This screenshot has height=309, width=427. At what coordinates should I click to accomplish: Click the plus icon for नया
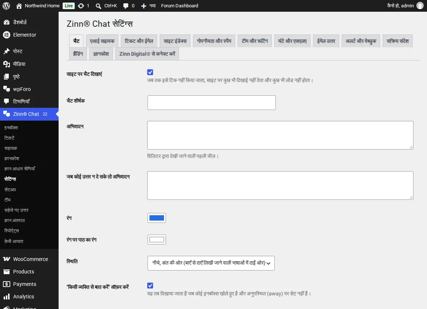point(144,6)
